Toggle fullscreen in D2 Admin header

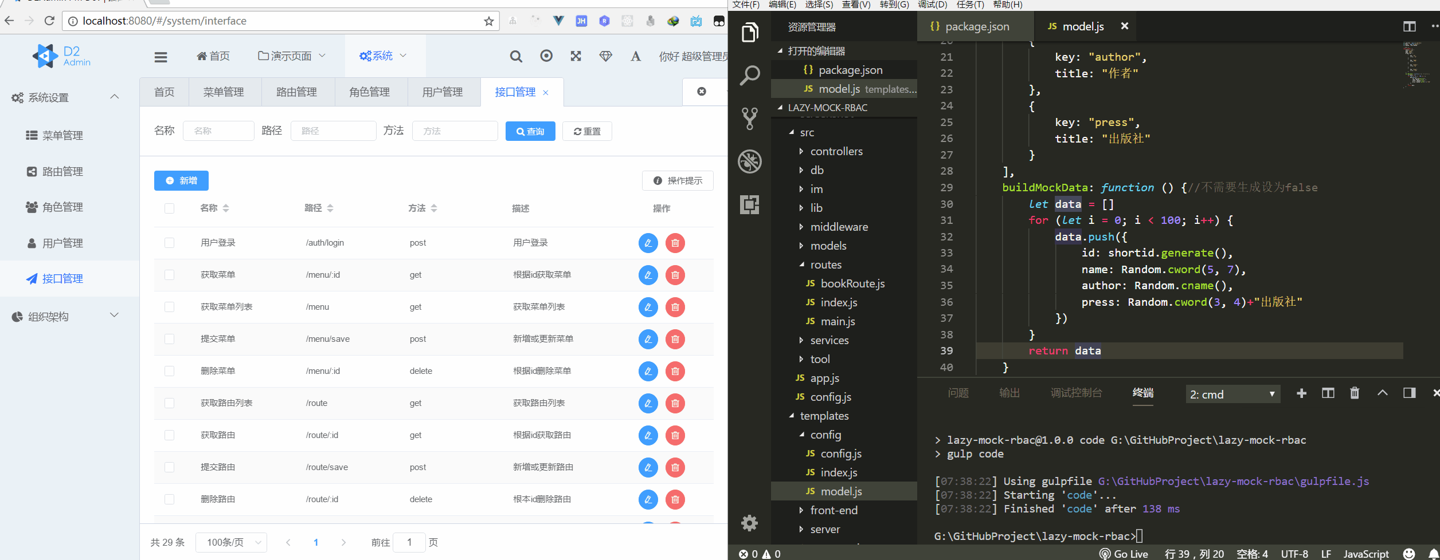(576, 56)
